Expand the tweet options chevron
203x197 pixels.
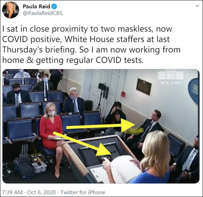[x=197, y=6]
